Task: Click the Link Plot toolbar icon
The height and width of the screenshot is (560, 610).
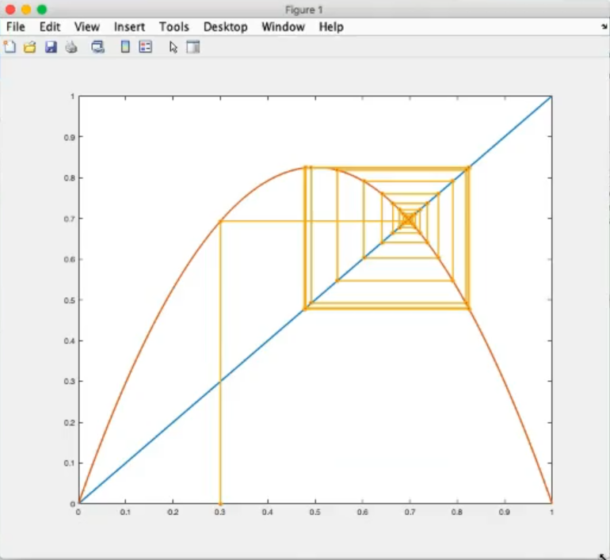Action: (97, 47)
